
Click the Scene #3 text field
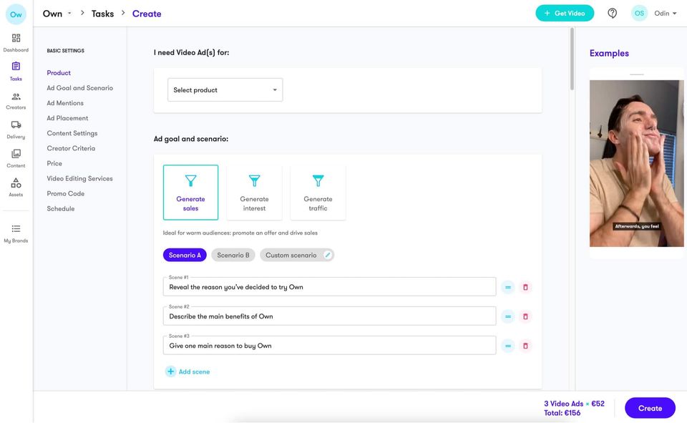pyautogui.click(x=329, y=346)
